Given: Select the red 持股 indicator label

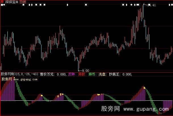Looking at the screenshot, I should 82,74.
